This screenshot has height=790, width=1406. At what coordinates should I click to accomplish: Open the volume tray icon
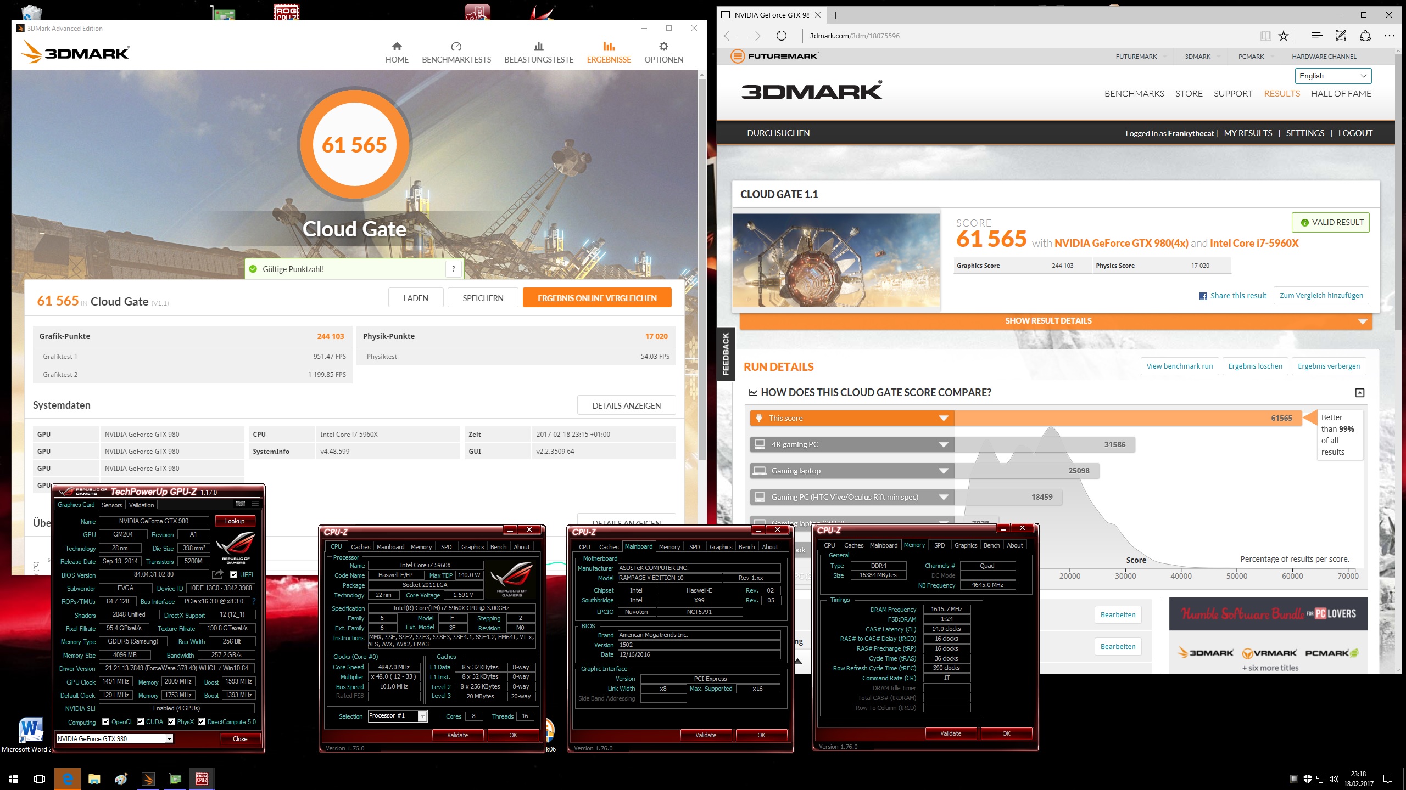click(1334, 779)
